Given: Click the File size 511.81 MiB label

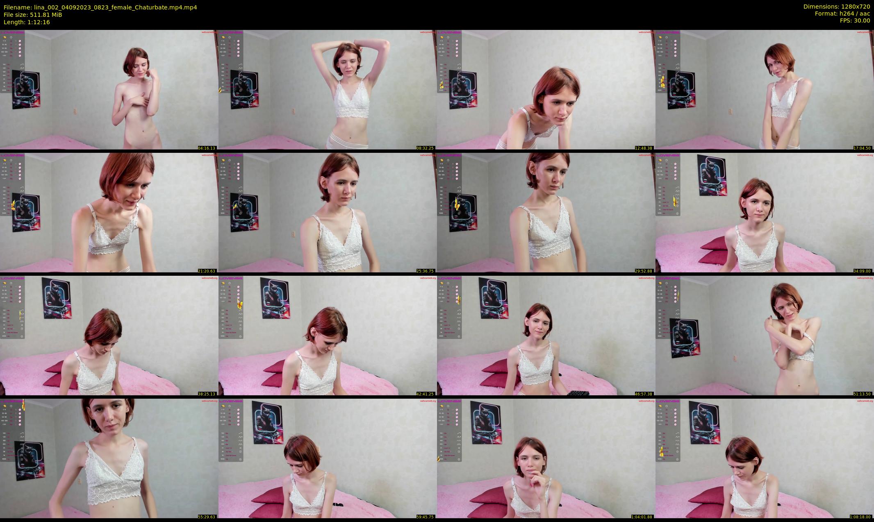Looking at the screenshot, I should (33, 14).
